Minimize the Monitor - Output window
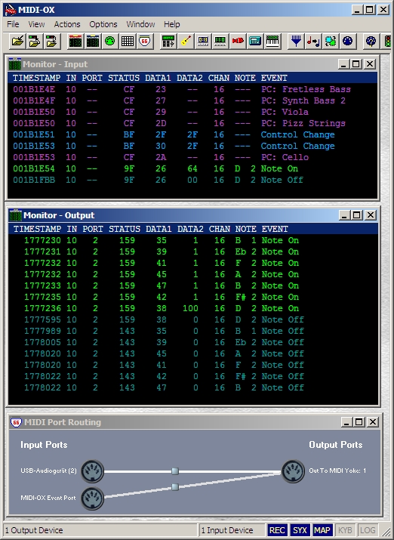The image size is (394, 540). coord(344,215)
